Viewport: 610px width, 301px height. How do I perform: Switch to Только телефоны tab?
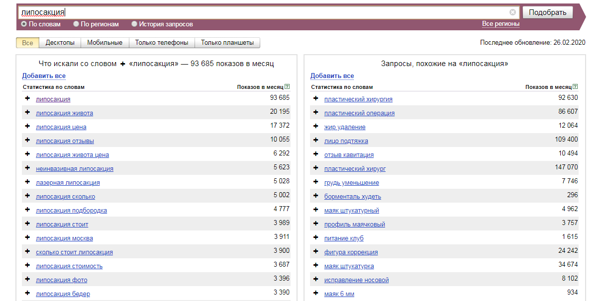point(162,43)
